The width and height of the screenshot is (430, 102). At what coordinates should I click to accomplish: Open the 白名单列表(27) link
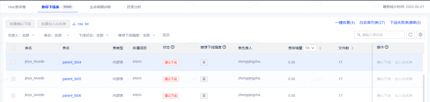coord(372,23)
